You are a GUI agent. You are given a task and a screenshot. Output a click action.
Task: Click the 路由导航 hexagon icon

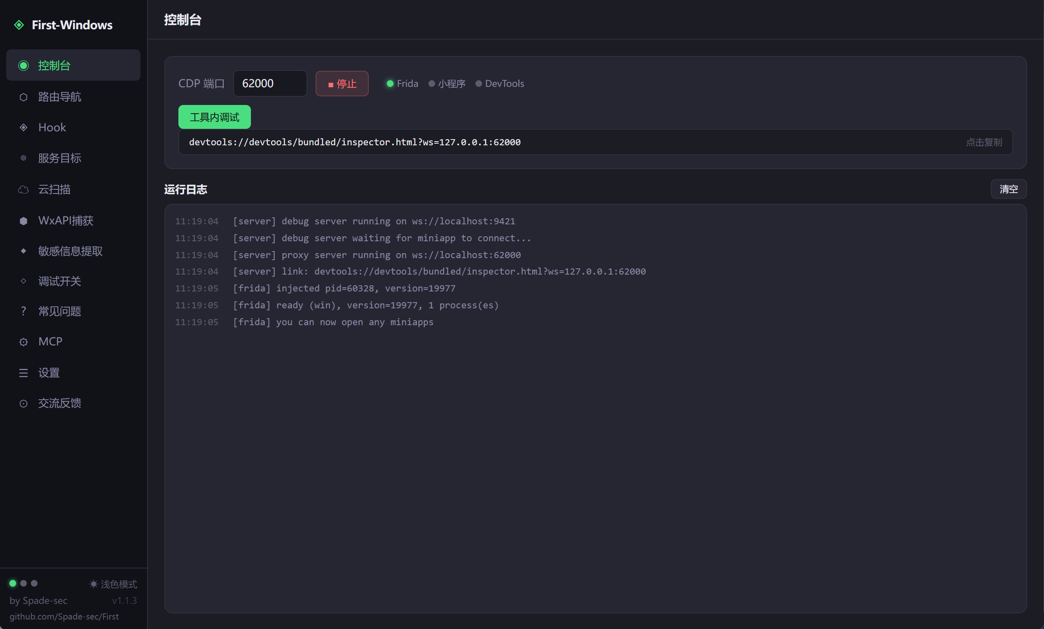23,97
